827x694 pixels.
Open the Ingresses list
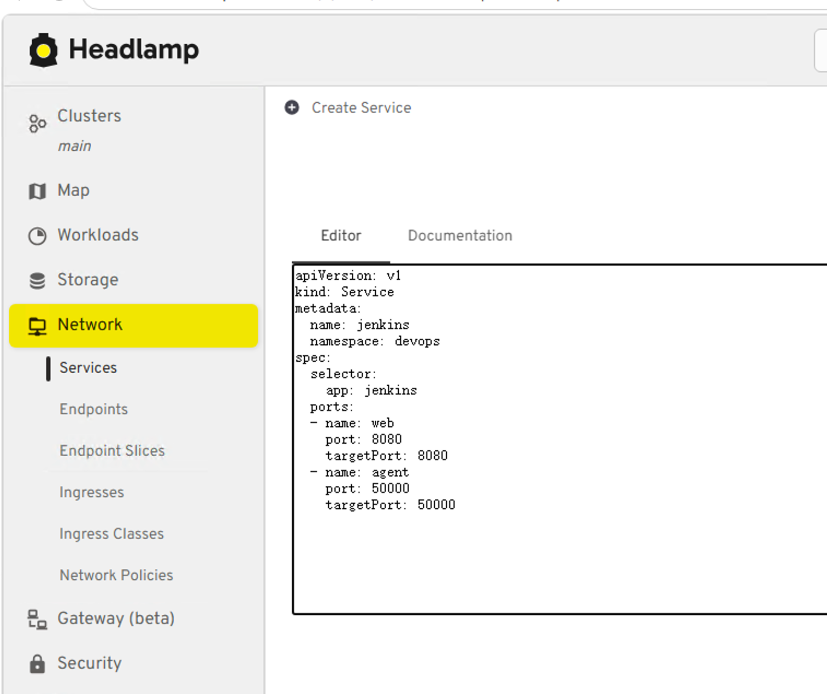click(x=92, y=492)
